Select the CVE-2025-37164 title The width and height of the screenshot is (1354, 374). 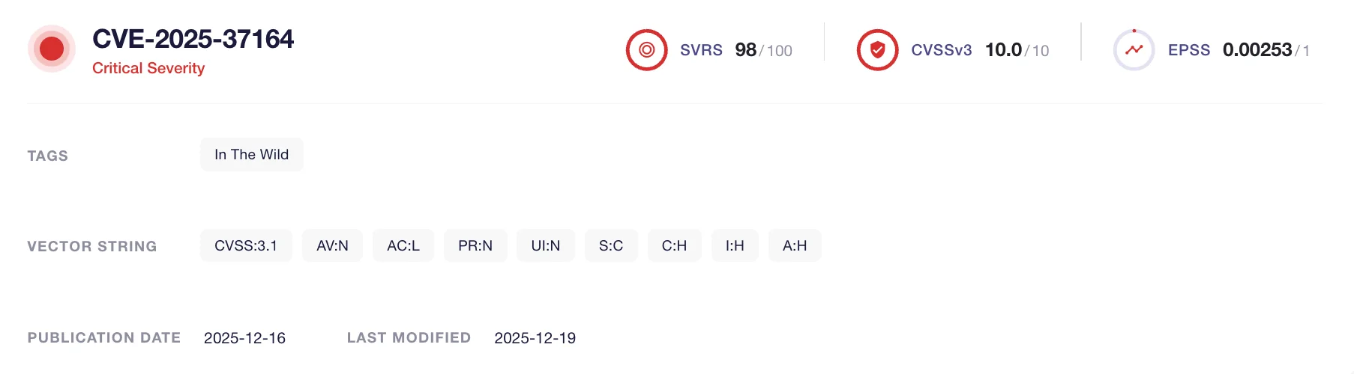coord(193,39)
